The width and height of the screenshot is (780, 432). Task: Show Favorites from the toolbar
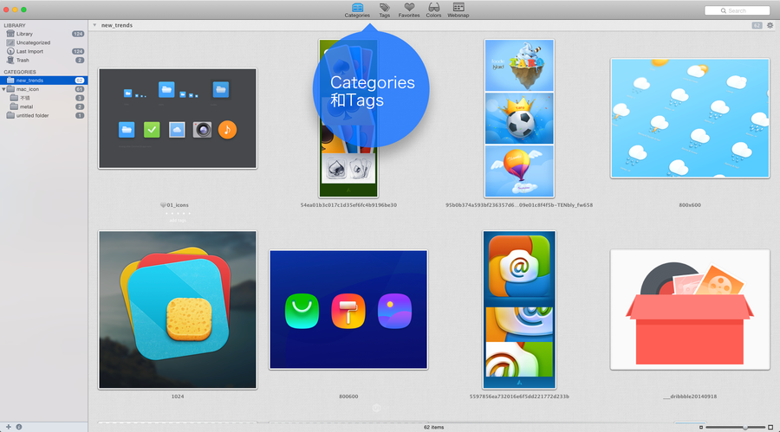click(409, 10)
